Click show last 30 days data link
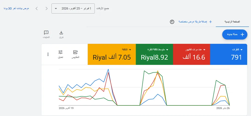251x116 pixels. 16,8
